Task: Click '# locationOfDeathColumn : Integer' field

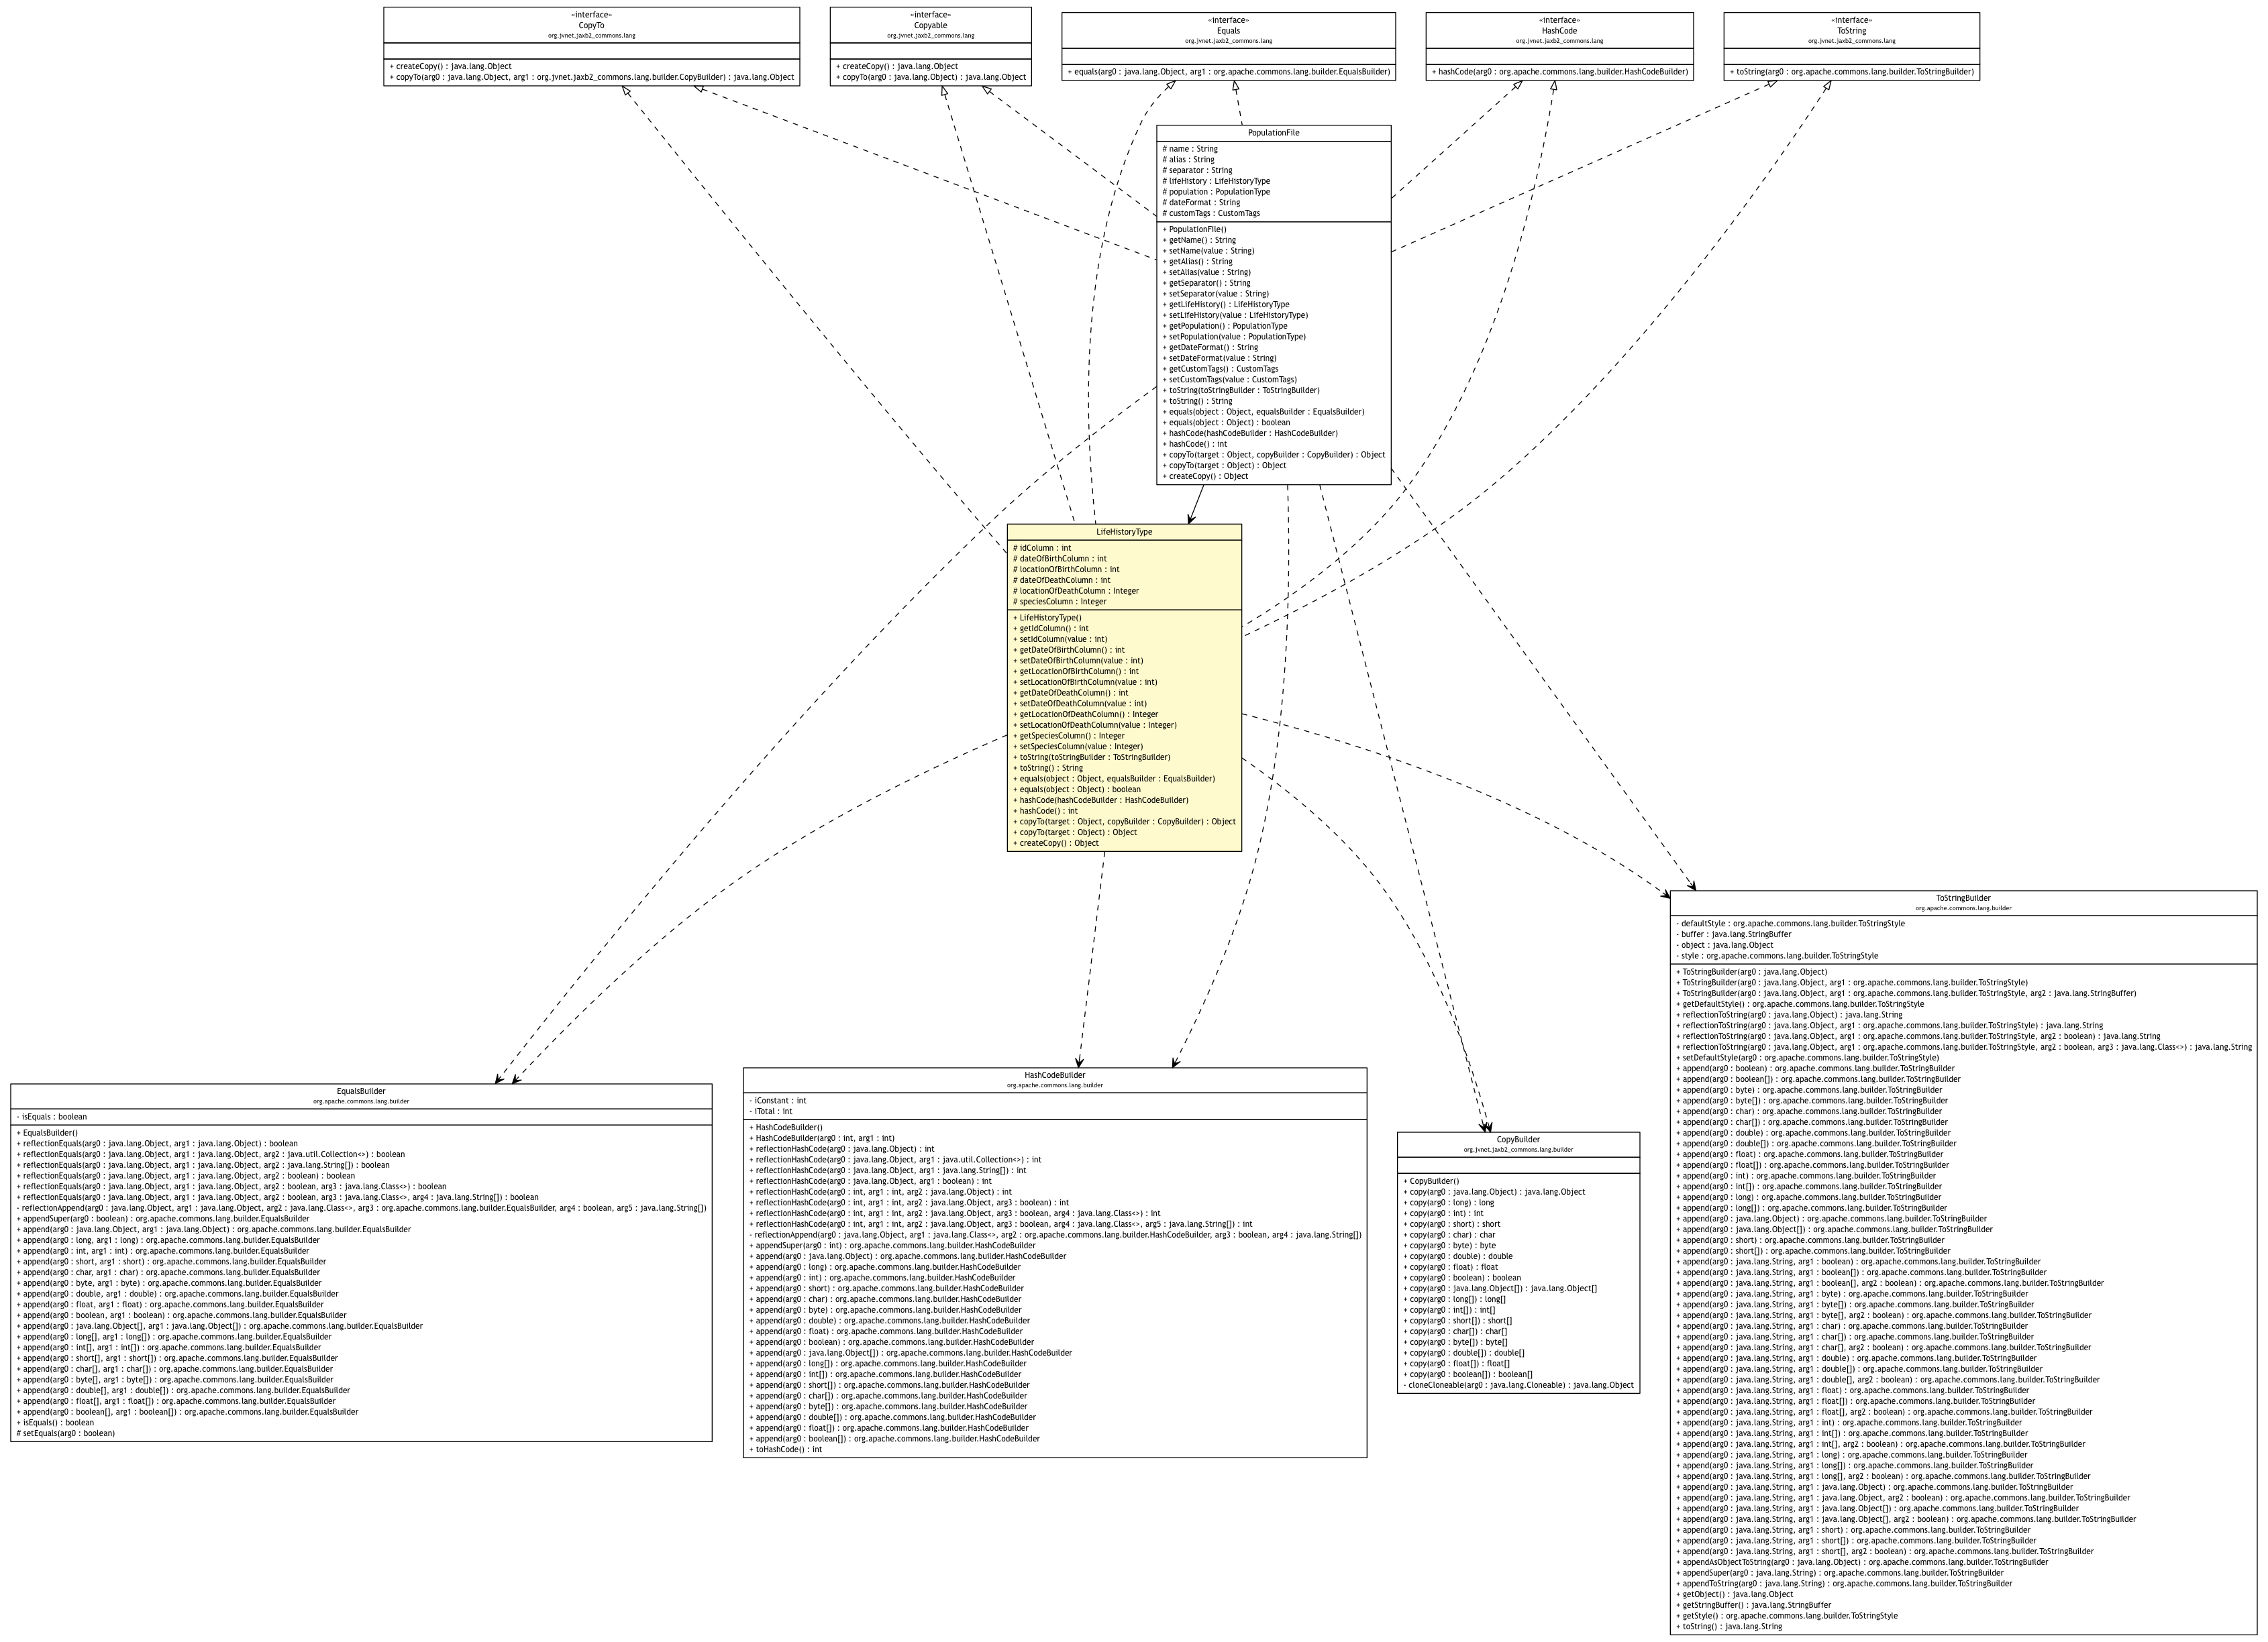Action: (x=1075, y=591)
